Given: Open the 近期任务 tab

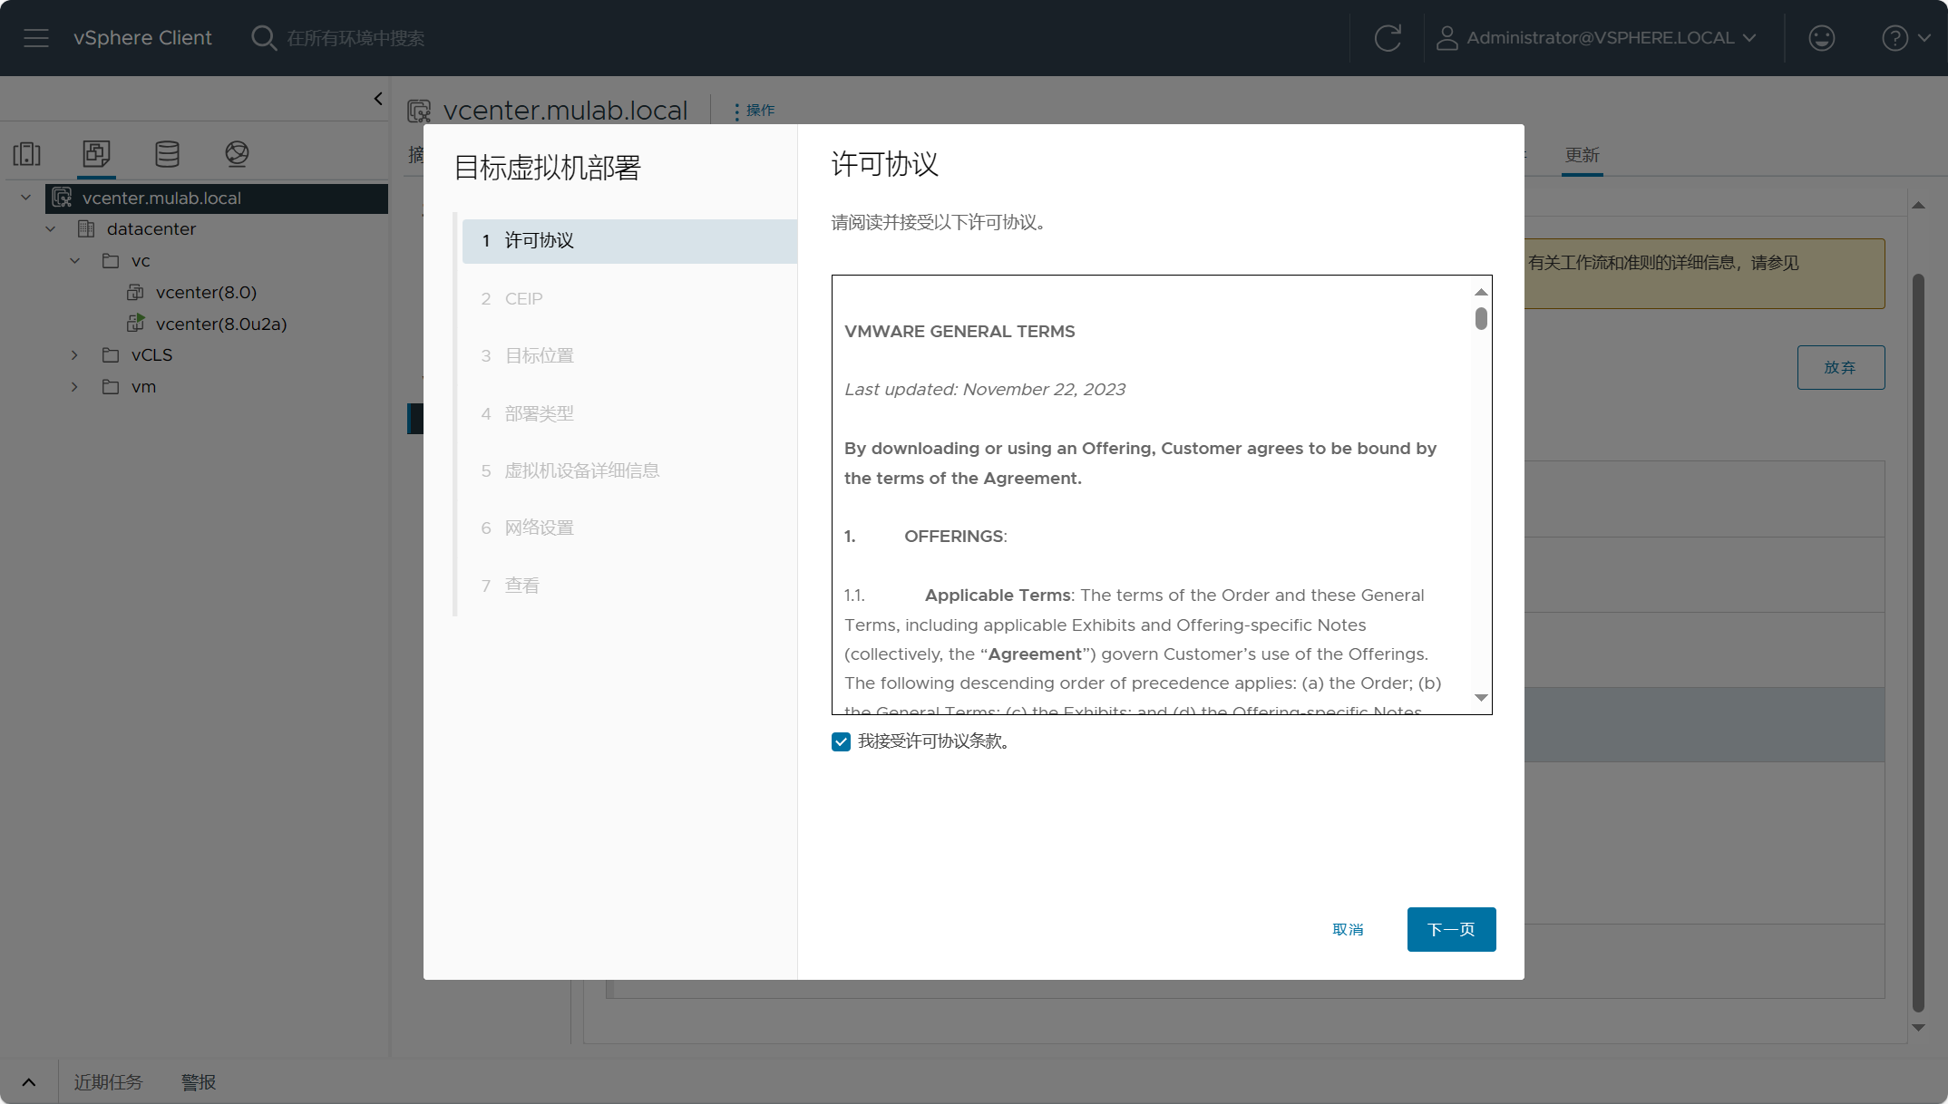Looking at the screenshot, I should point(108,1082).
